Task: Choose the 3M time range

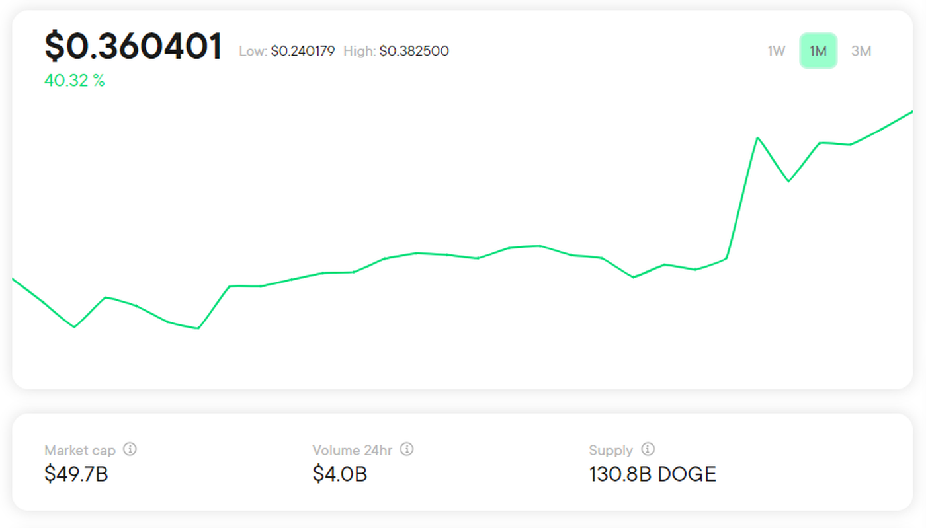Action: click(x=861, y=51)
